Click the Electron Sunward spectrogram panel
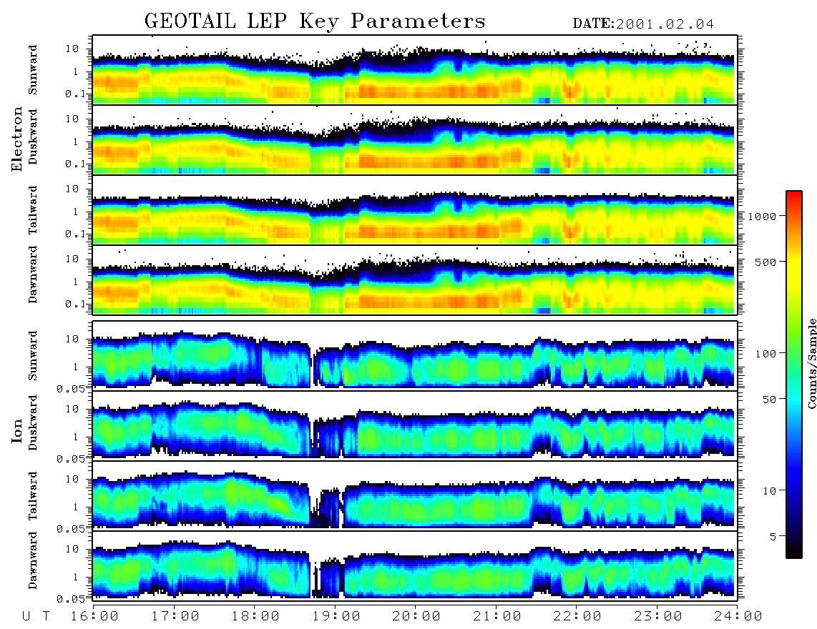 tap(415, 70)
